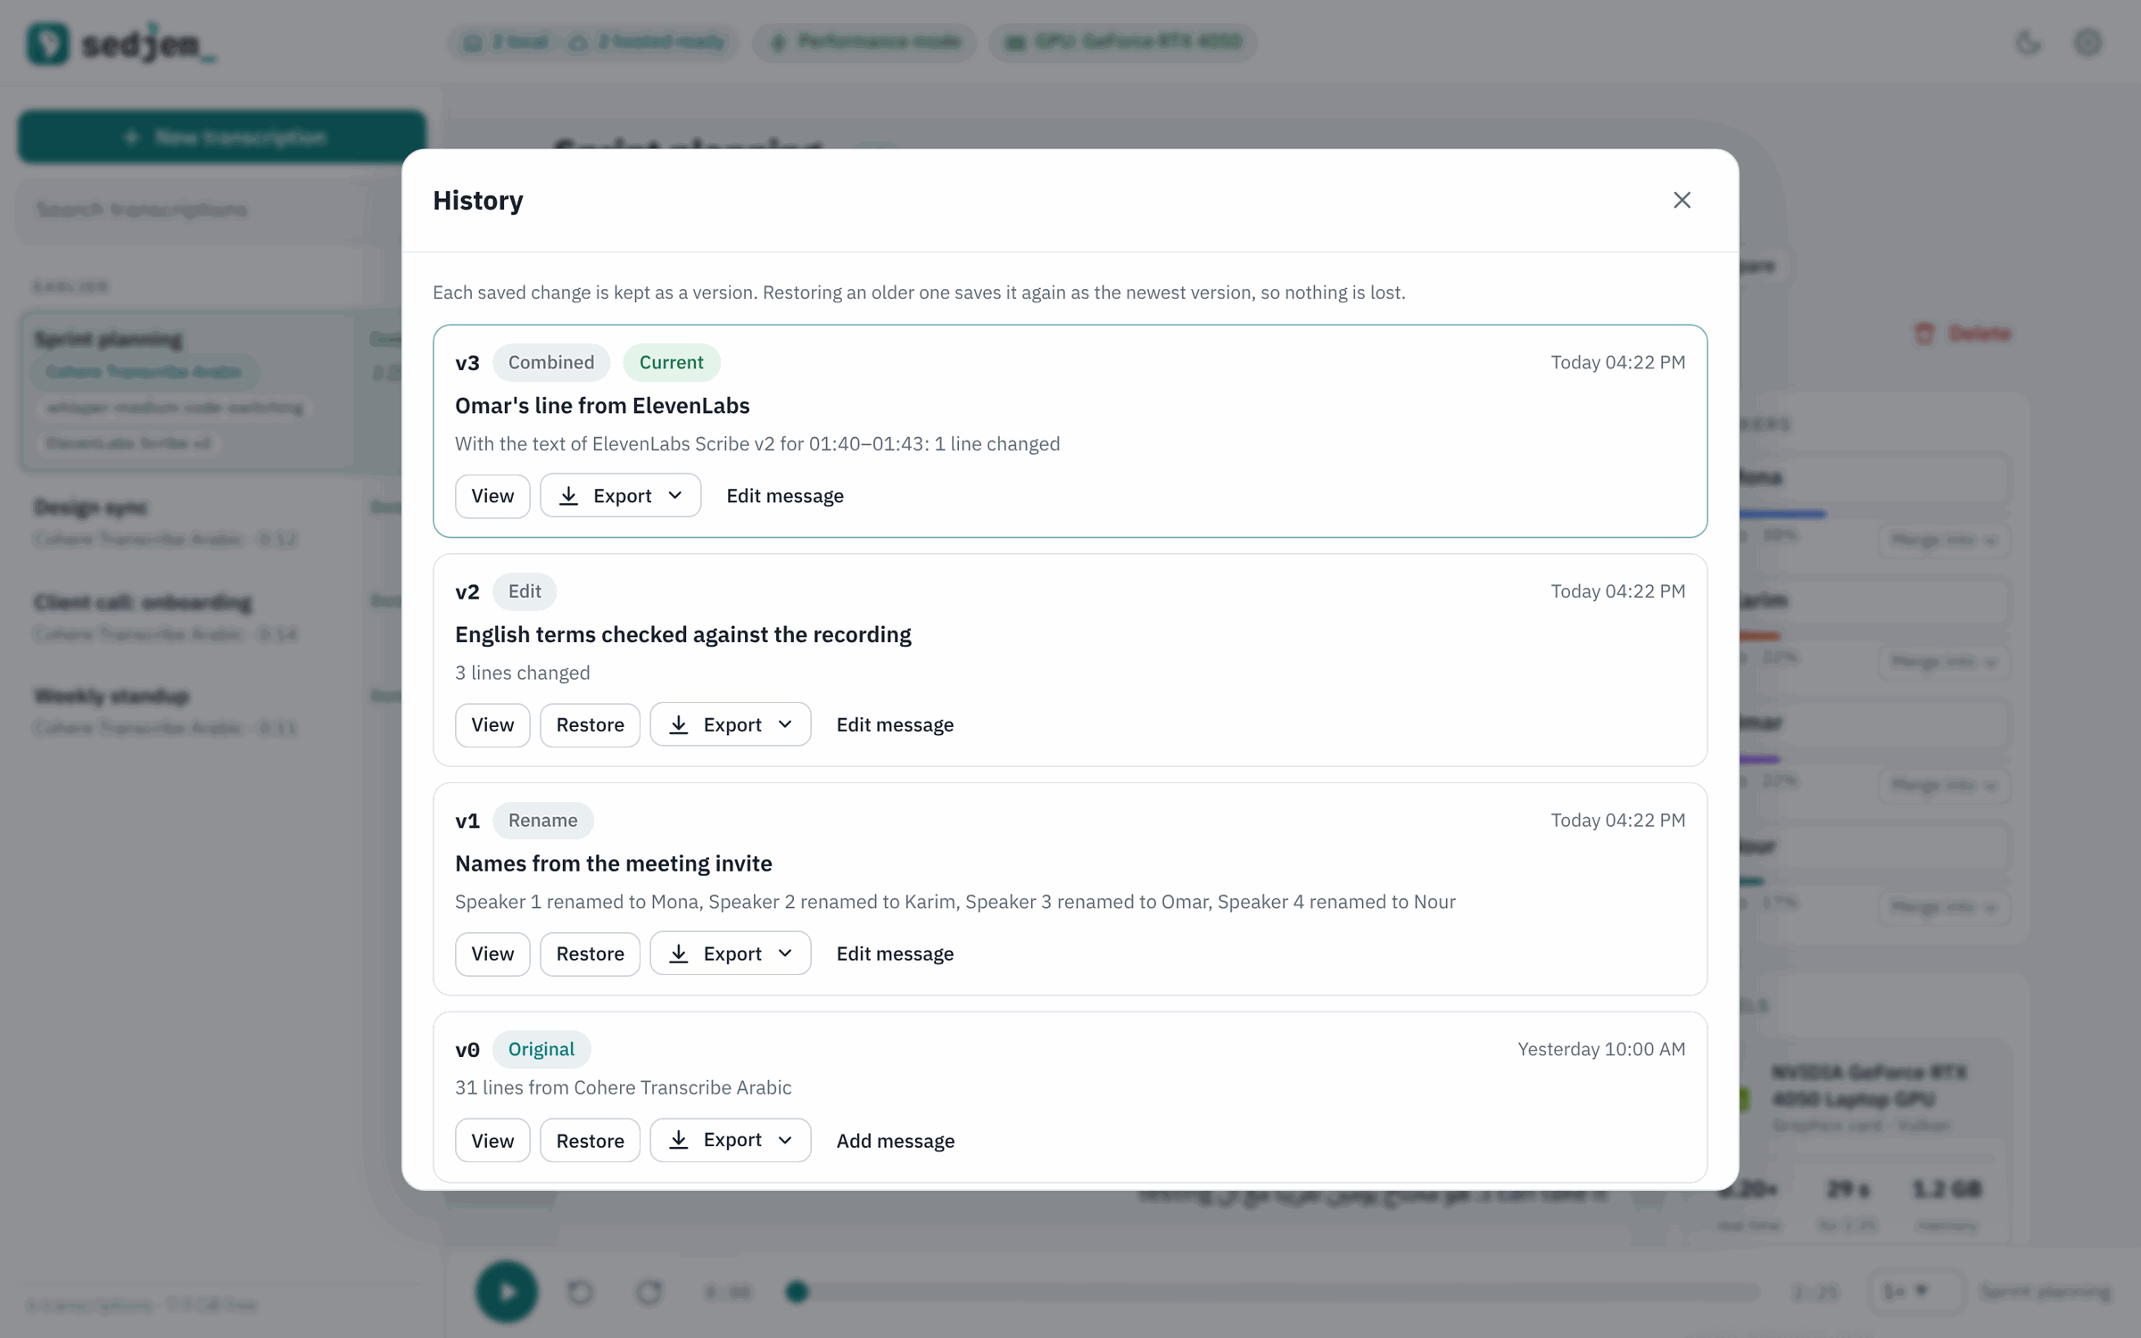Expand the Export dropdown for v2
This screenshot has height=1338, width=2141.
(730, 724)
